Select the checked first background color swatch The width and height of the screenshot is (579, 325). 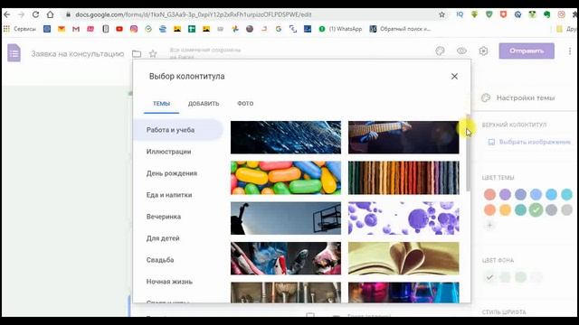click(489, 277)
